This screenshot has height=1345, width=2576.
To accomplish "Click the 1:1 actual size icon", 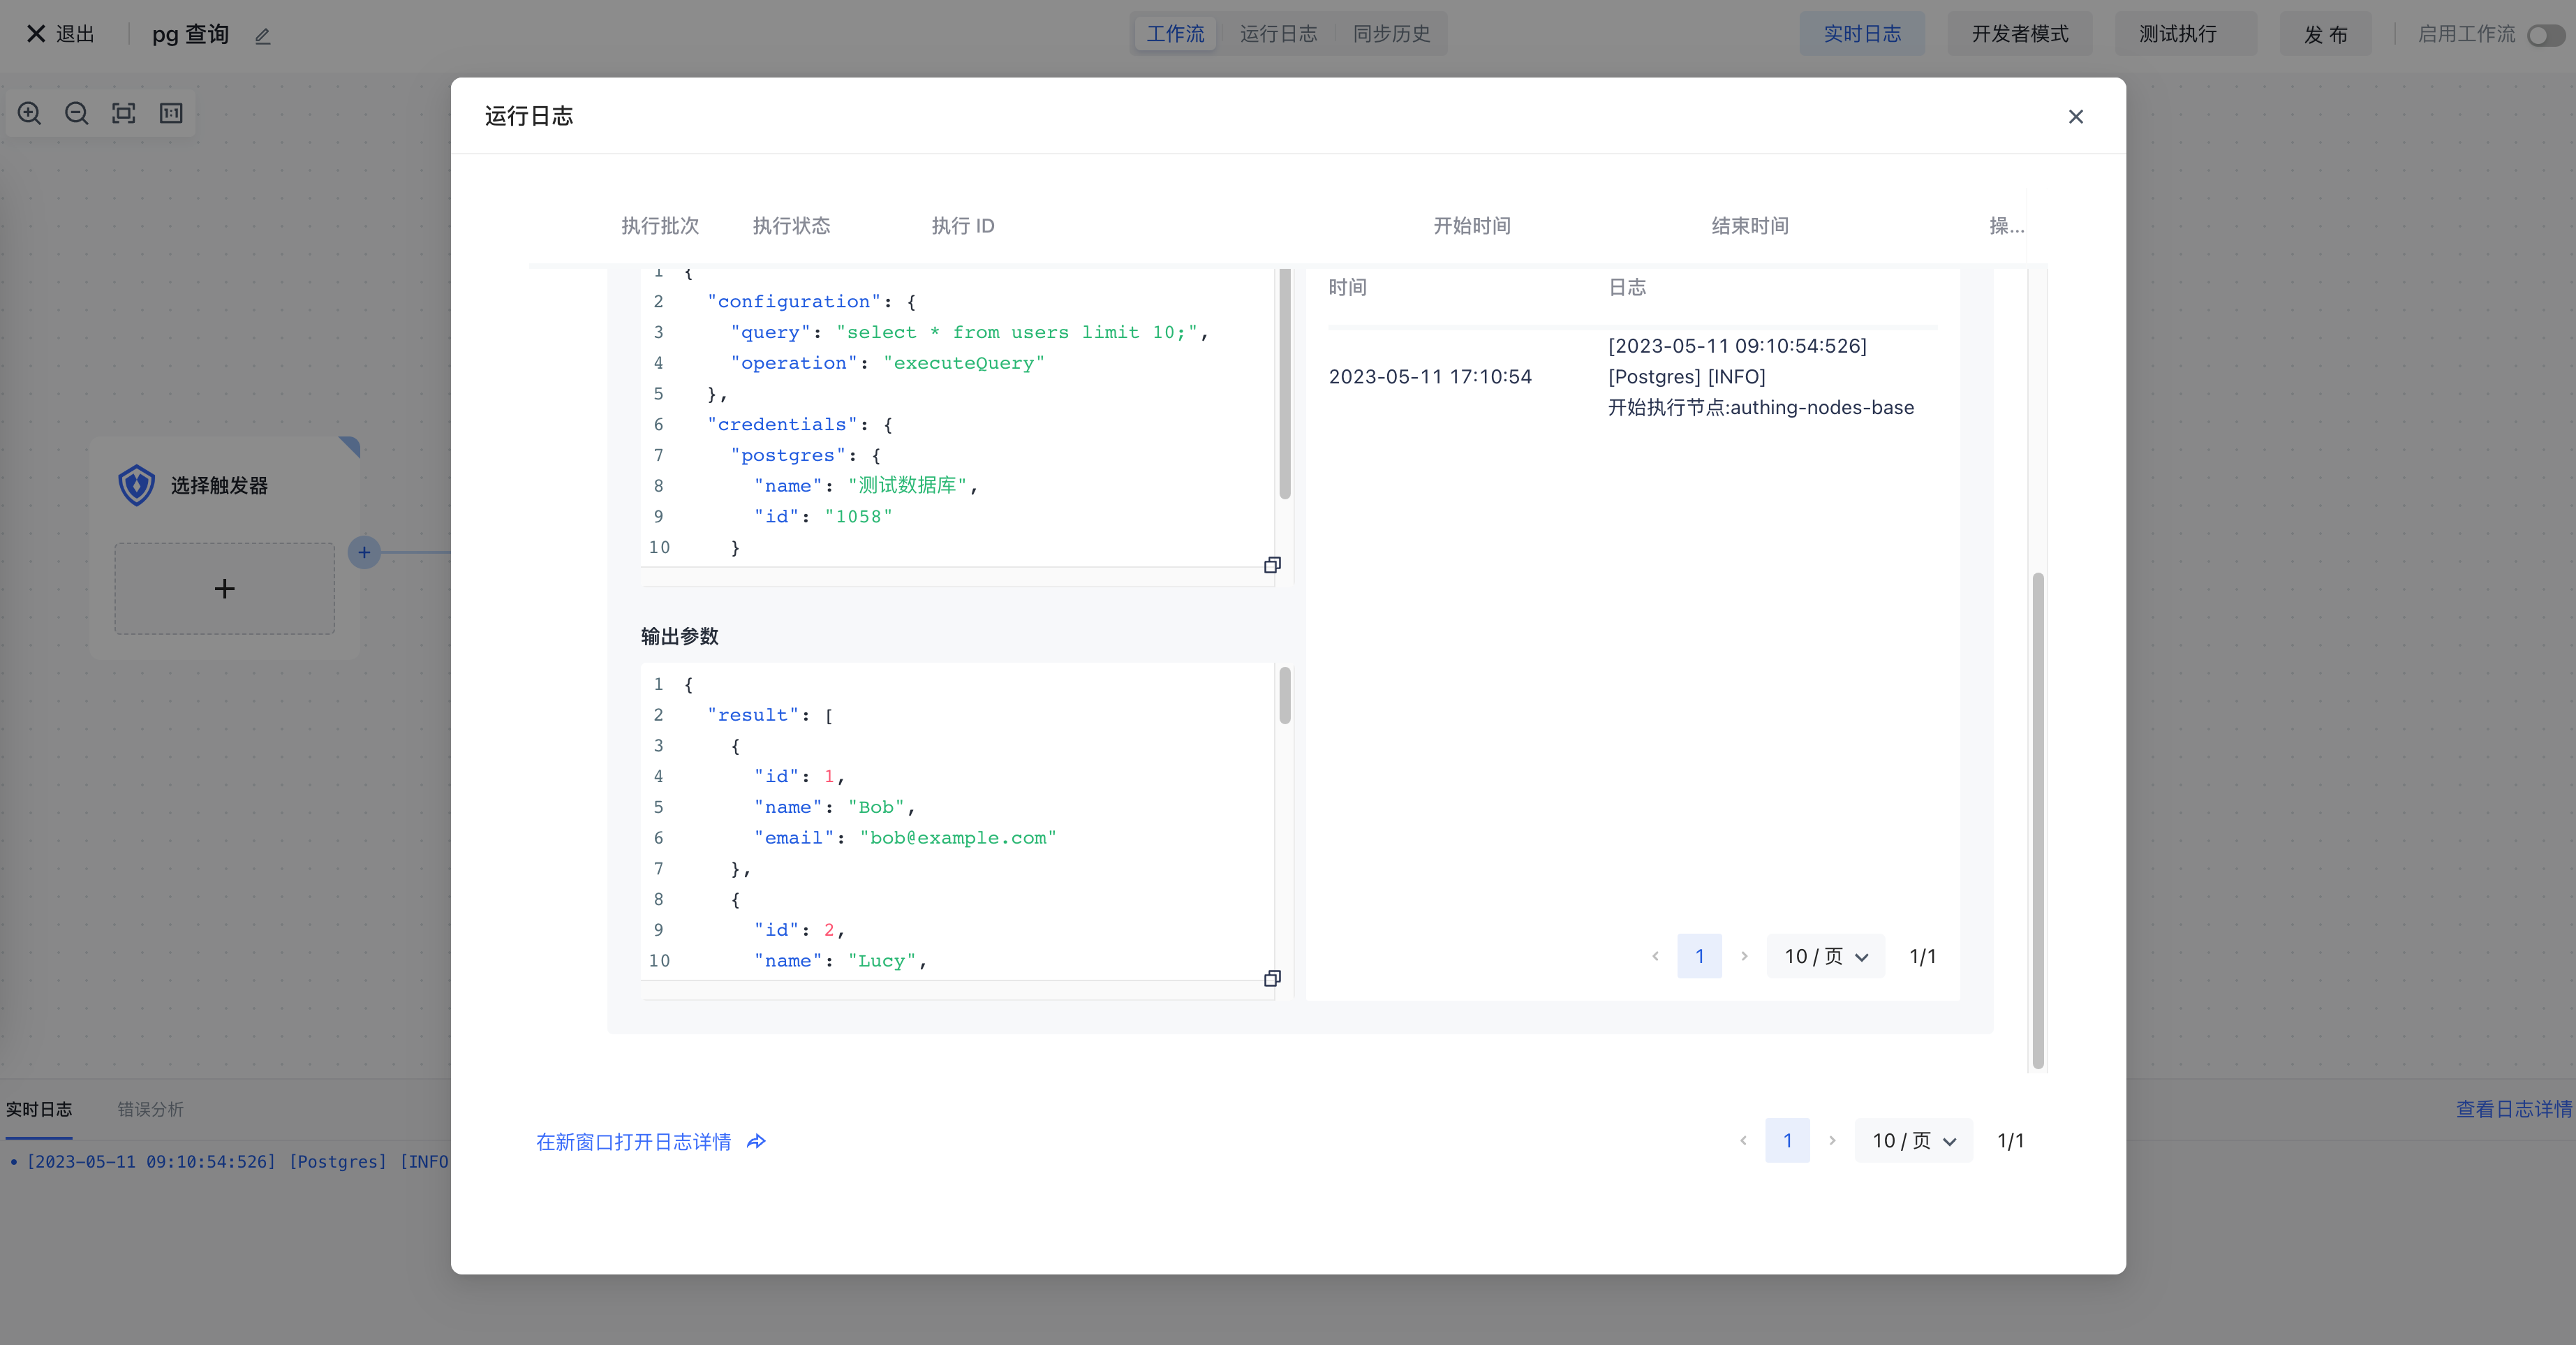I will (x=171, y=113).
